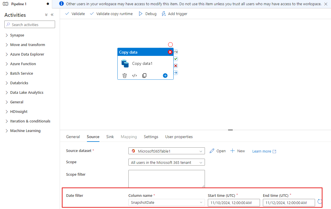
Task: Open the Column name SnapshotDate dropdown
Action: (167, 202)
